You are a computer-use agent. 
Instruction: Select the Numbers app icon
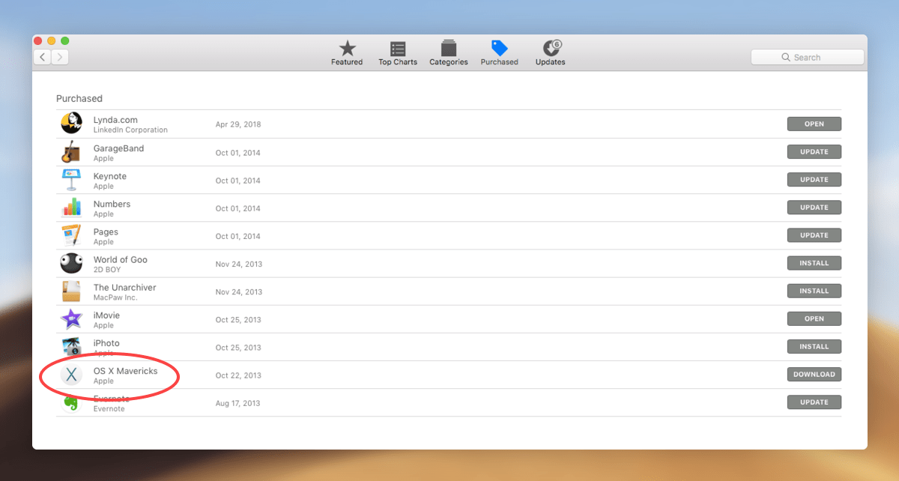71,208
